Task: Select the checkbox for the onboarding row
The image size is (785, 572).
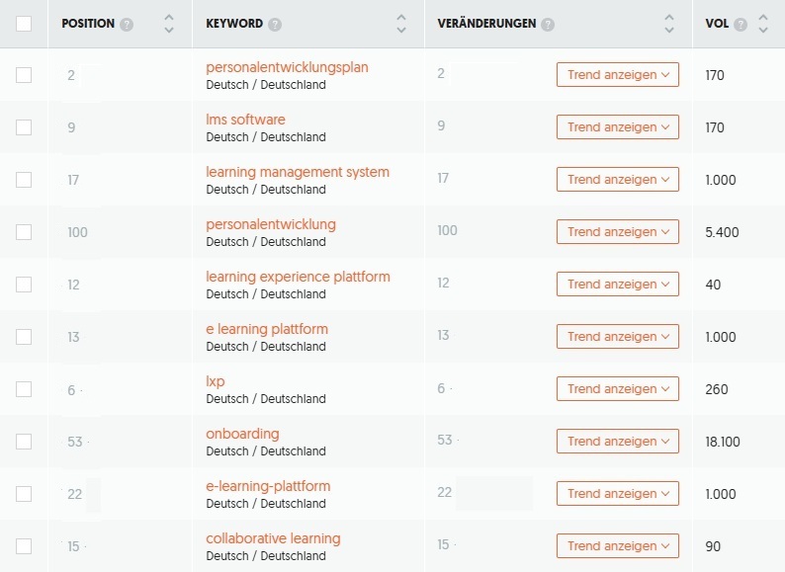Action: click(24, 442)
